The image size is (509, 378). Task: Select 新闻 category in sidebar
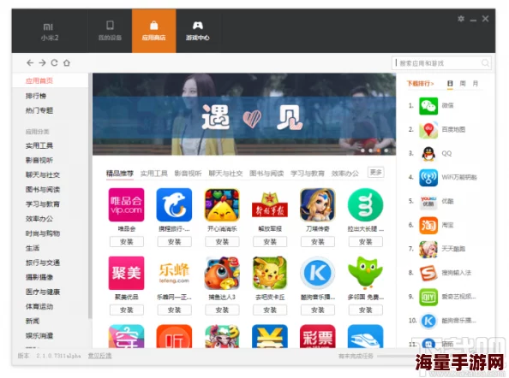tap(33, 321)
